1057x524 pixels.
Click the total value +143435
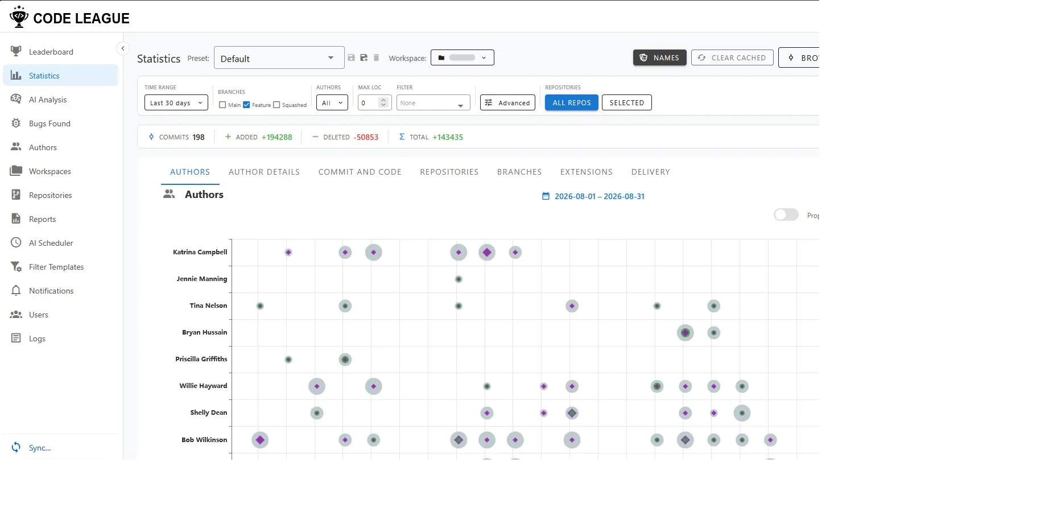tap(448, 137)
